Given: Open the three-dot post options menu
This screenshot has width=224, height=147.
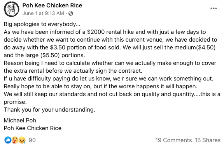Looking at the screenshot, I should point(213,9).
